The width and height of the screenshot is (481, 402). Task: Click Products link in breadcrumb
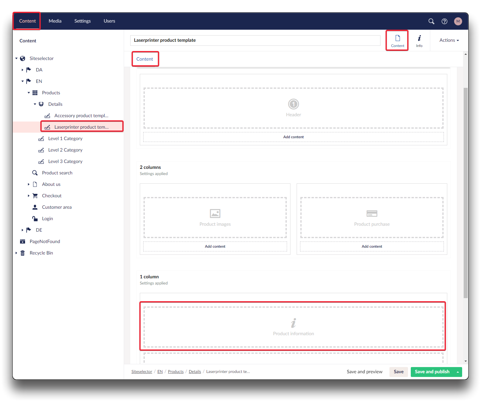(x=176, y=372)
